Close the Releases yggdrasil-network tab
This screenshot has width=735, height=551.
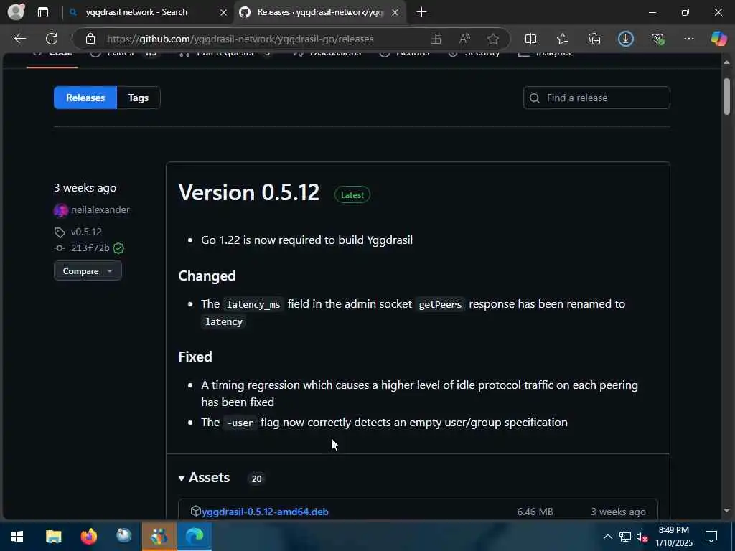(395, 13)
